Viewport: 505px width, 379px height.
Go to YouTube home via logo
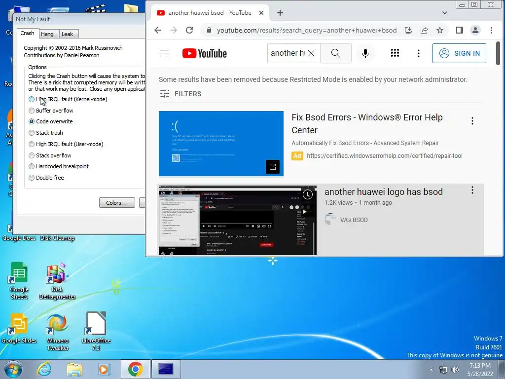tap(205, 53)
